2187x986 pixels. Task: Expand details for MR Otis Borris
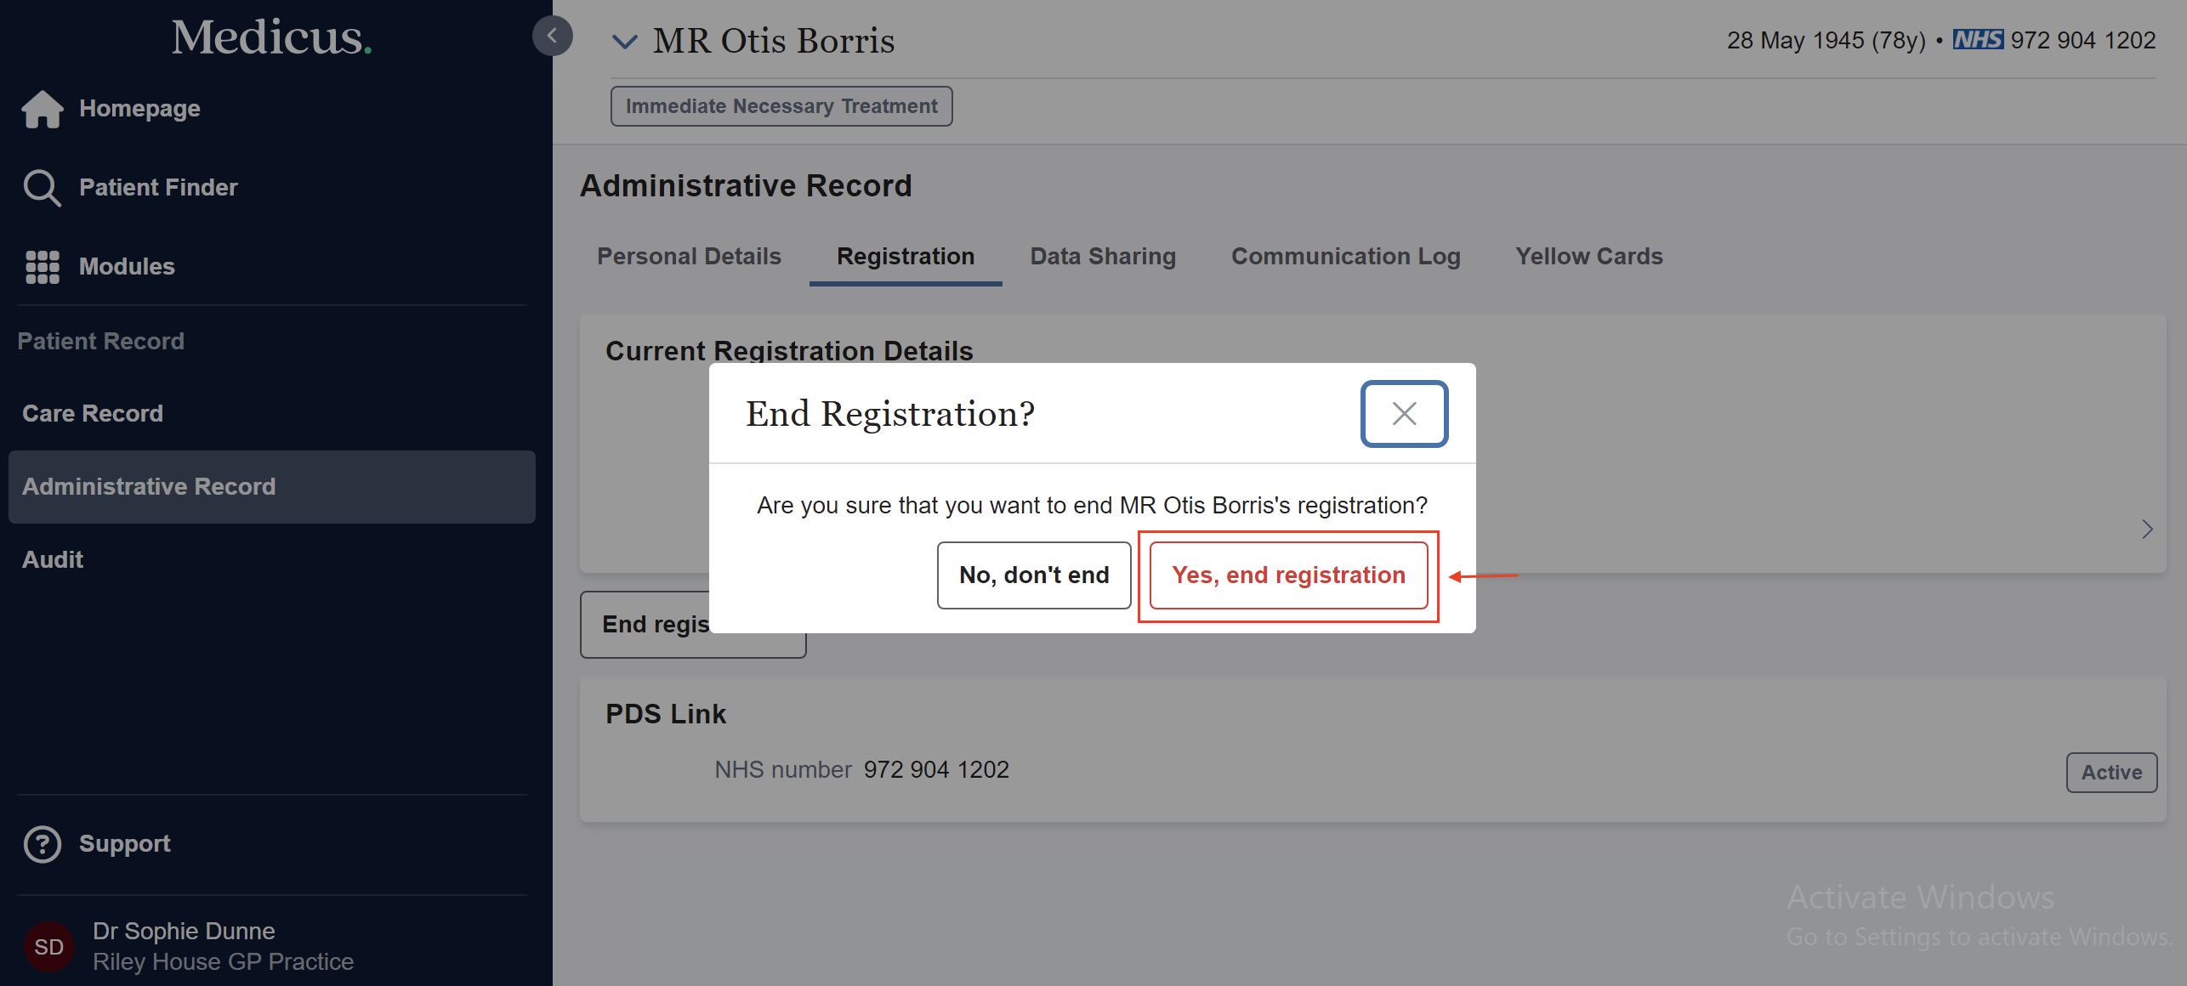click(625, 41)
